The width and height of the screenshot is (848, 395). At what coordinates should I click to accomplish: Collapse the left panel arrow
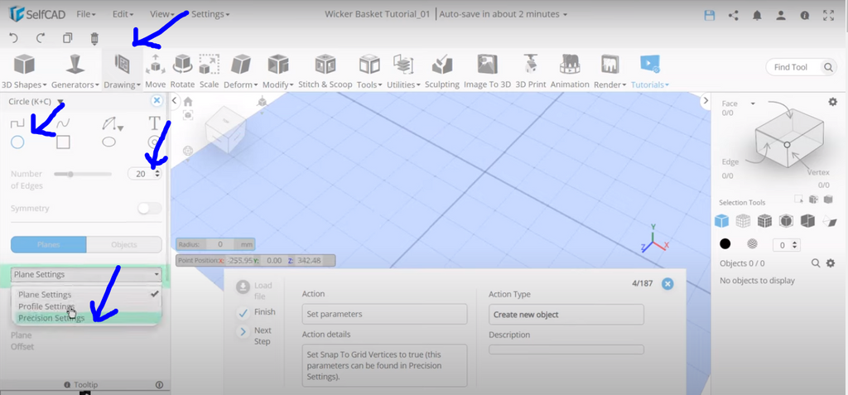coord(175,101)
